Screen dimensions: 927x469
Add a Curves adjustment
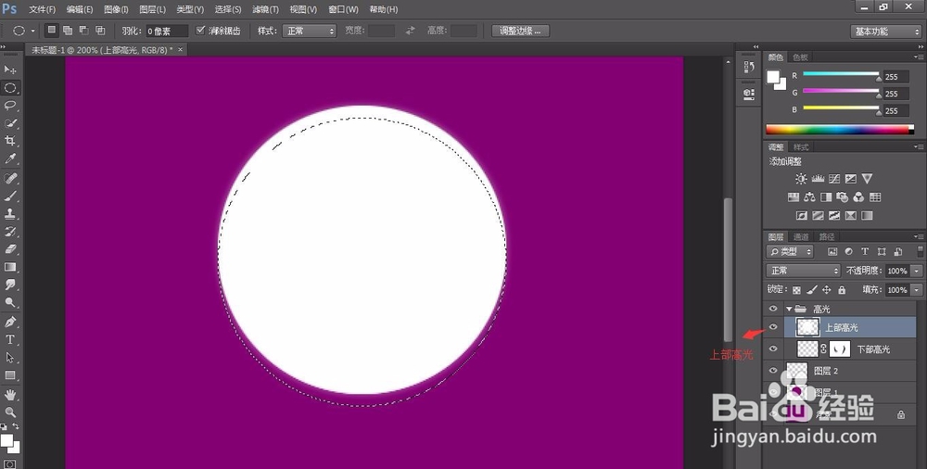coord(834,179)
